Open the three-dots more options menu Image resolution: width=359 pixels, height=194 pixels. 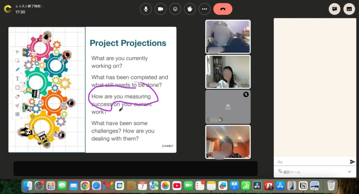[204, 9]
